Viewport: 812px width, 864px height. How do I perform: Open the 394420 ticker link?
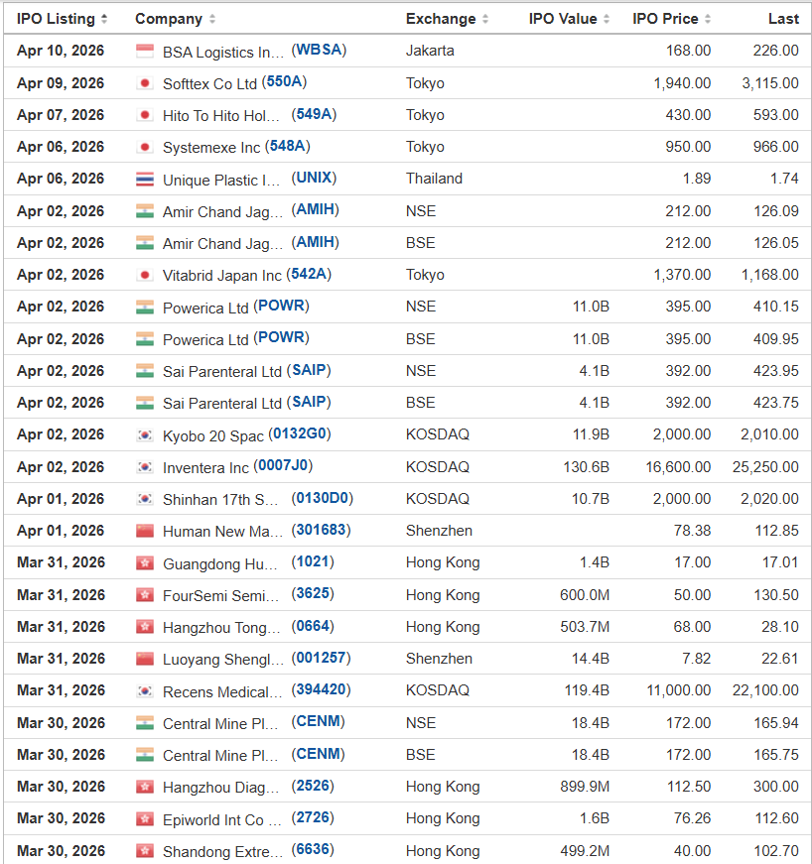coord(322,689)
